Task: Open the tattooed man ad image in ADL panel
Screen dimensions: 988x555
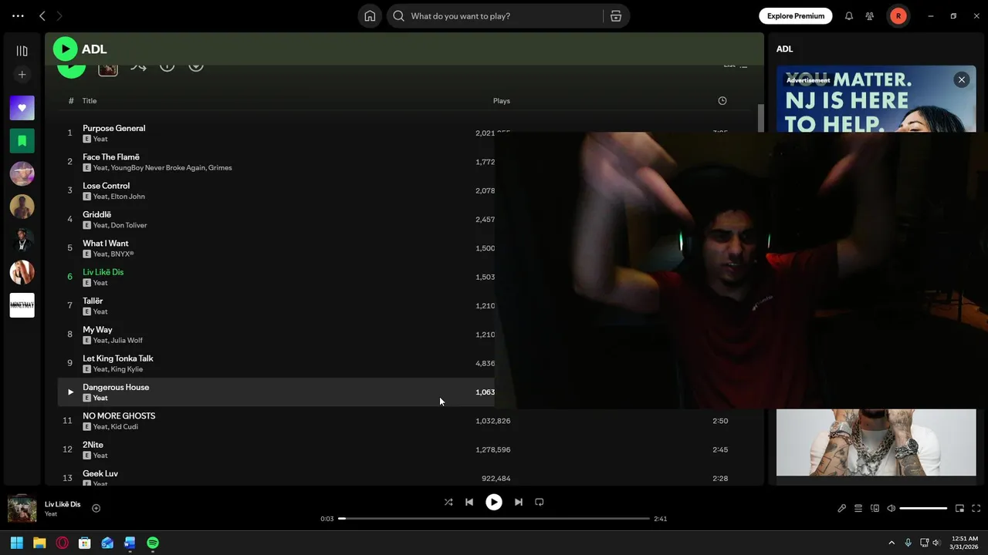Action: pyautogui.click(x=876, y=442)
